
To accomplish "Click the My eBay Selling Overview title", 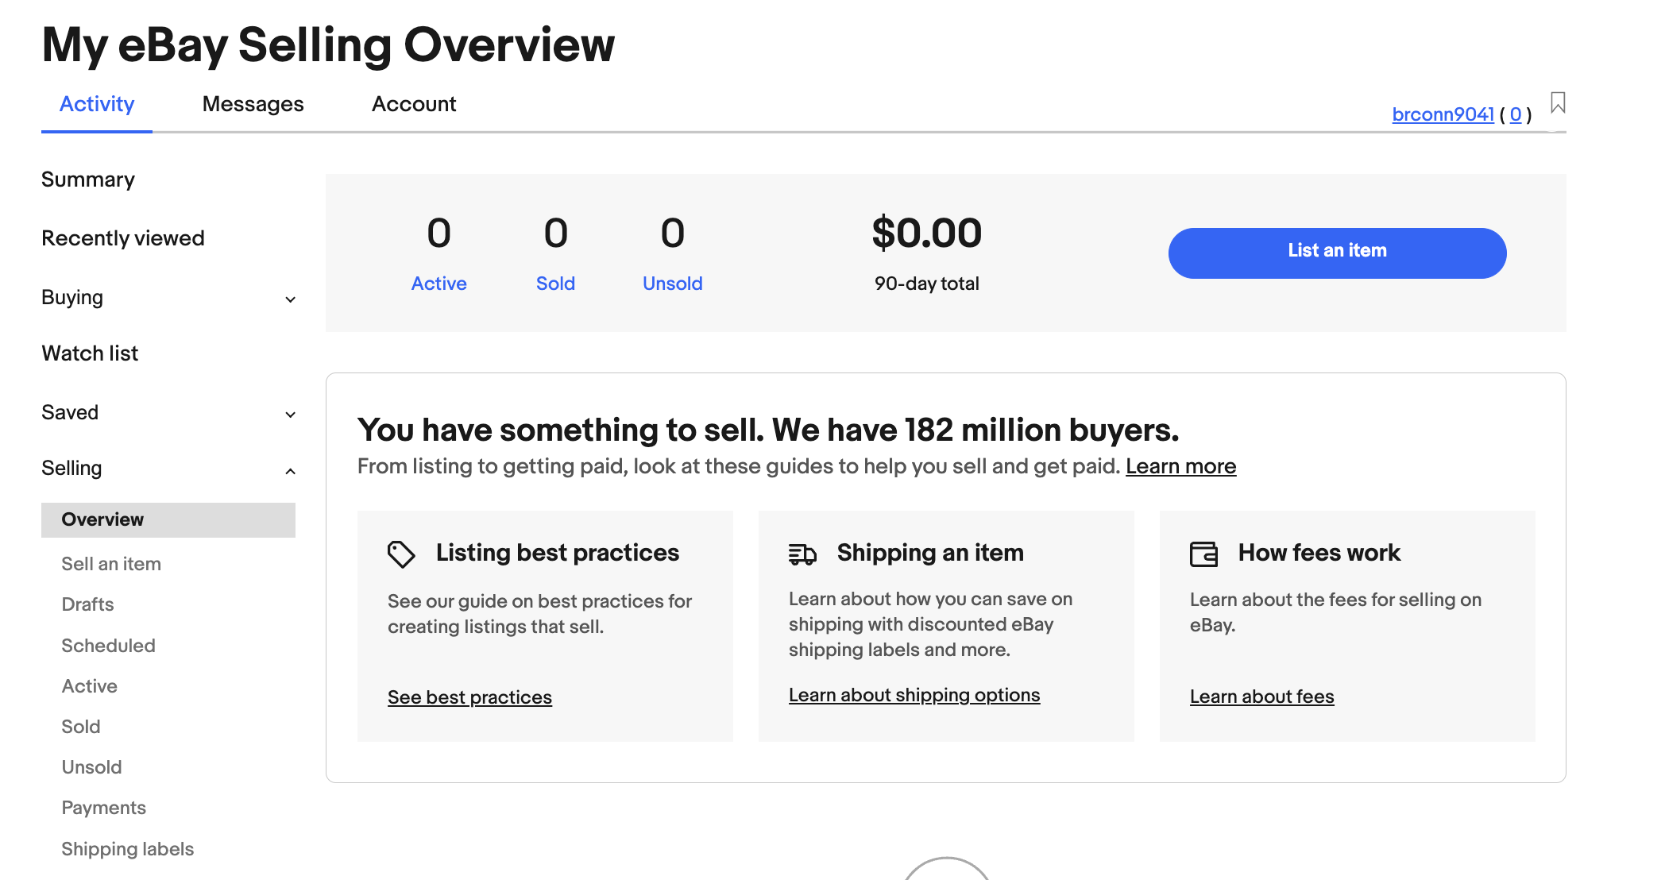I will pyautogui.click(x=328, y=44).
